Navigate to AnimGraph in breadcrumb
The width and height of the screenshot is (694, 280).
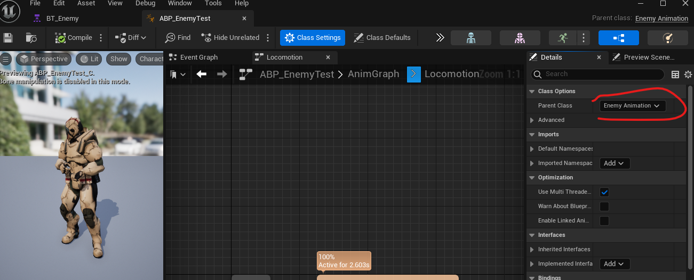coord(373,74)
